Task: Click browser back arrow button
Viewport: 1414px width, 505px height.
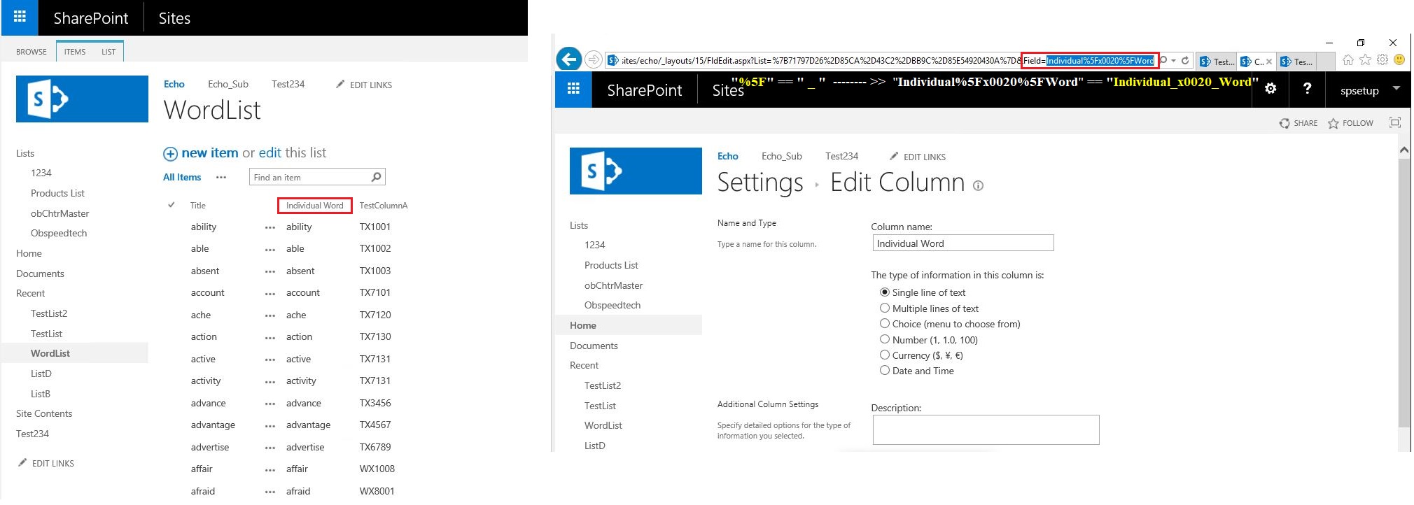Action: [569, 59]
